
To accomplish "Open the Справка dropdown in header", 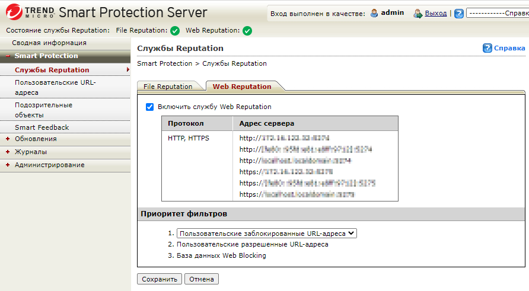I will pos(497,13).
